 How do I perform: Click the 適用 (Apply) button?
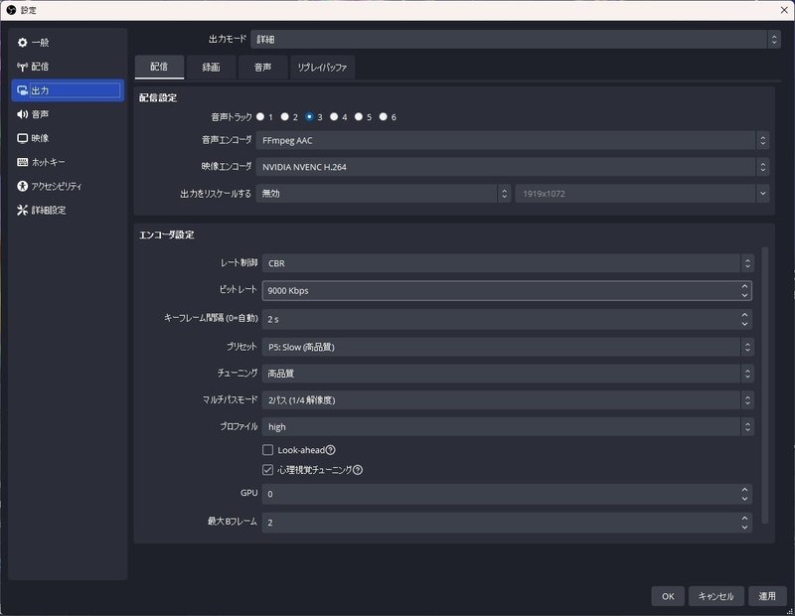coord(767,596)
